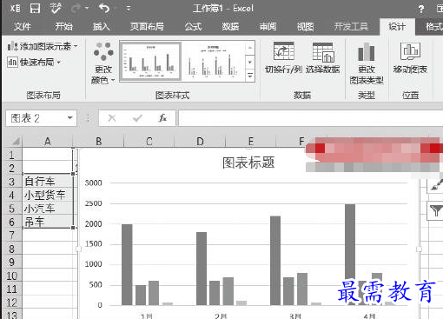Screen dimensions: 443x319
Task: Switch to the 开发工具 ribbon tab
Action: [351, 27]
